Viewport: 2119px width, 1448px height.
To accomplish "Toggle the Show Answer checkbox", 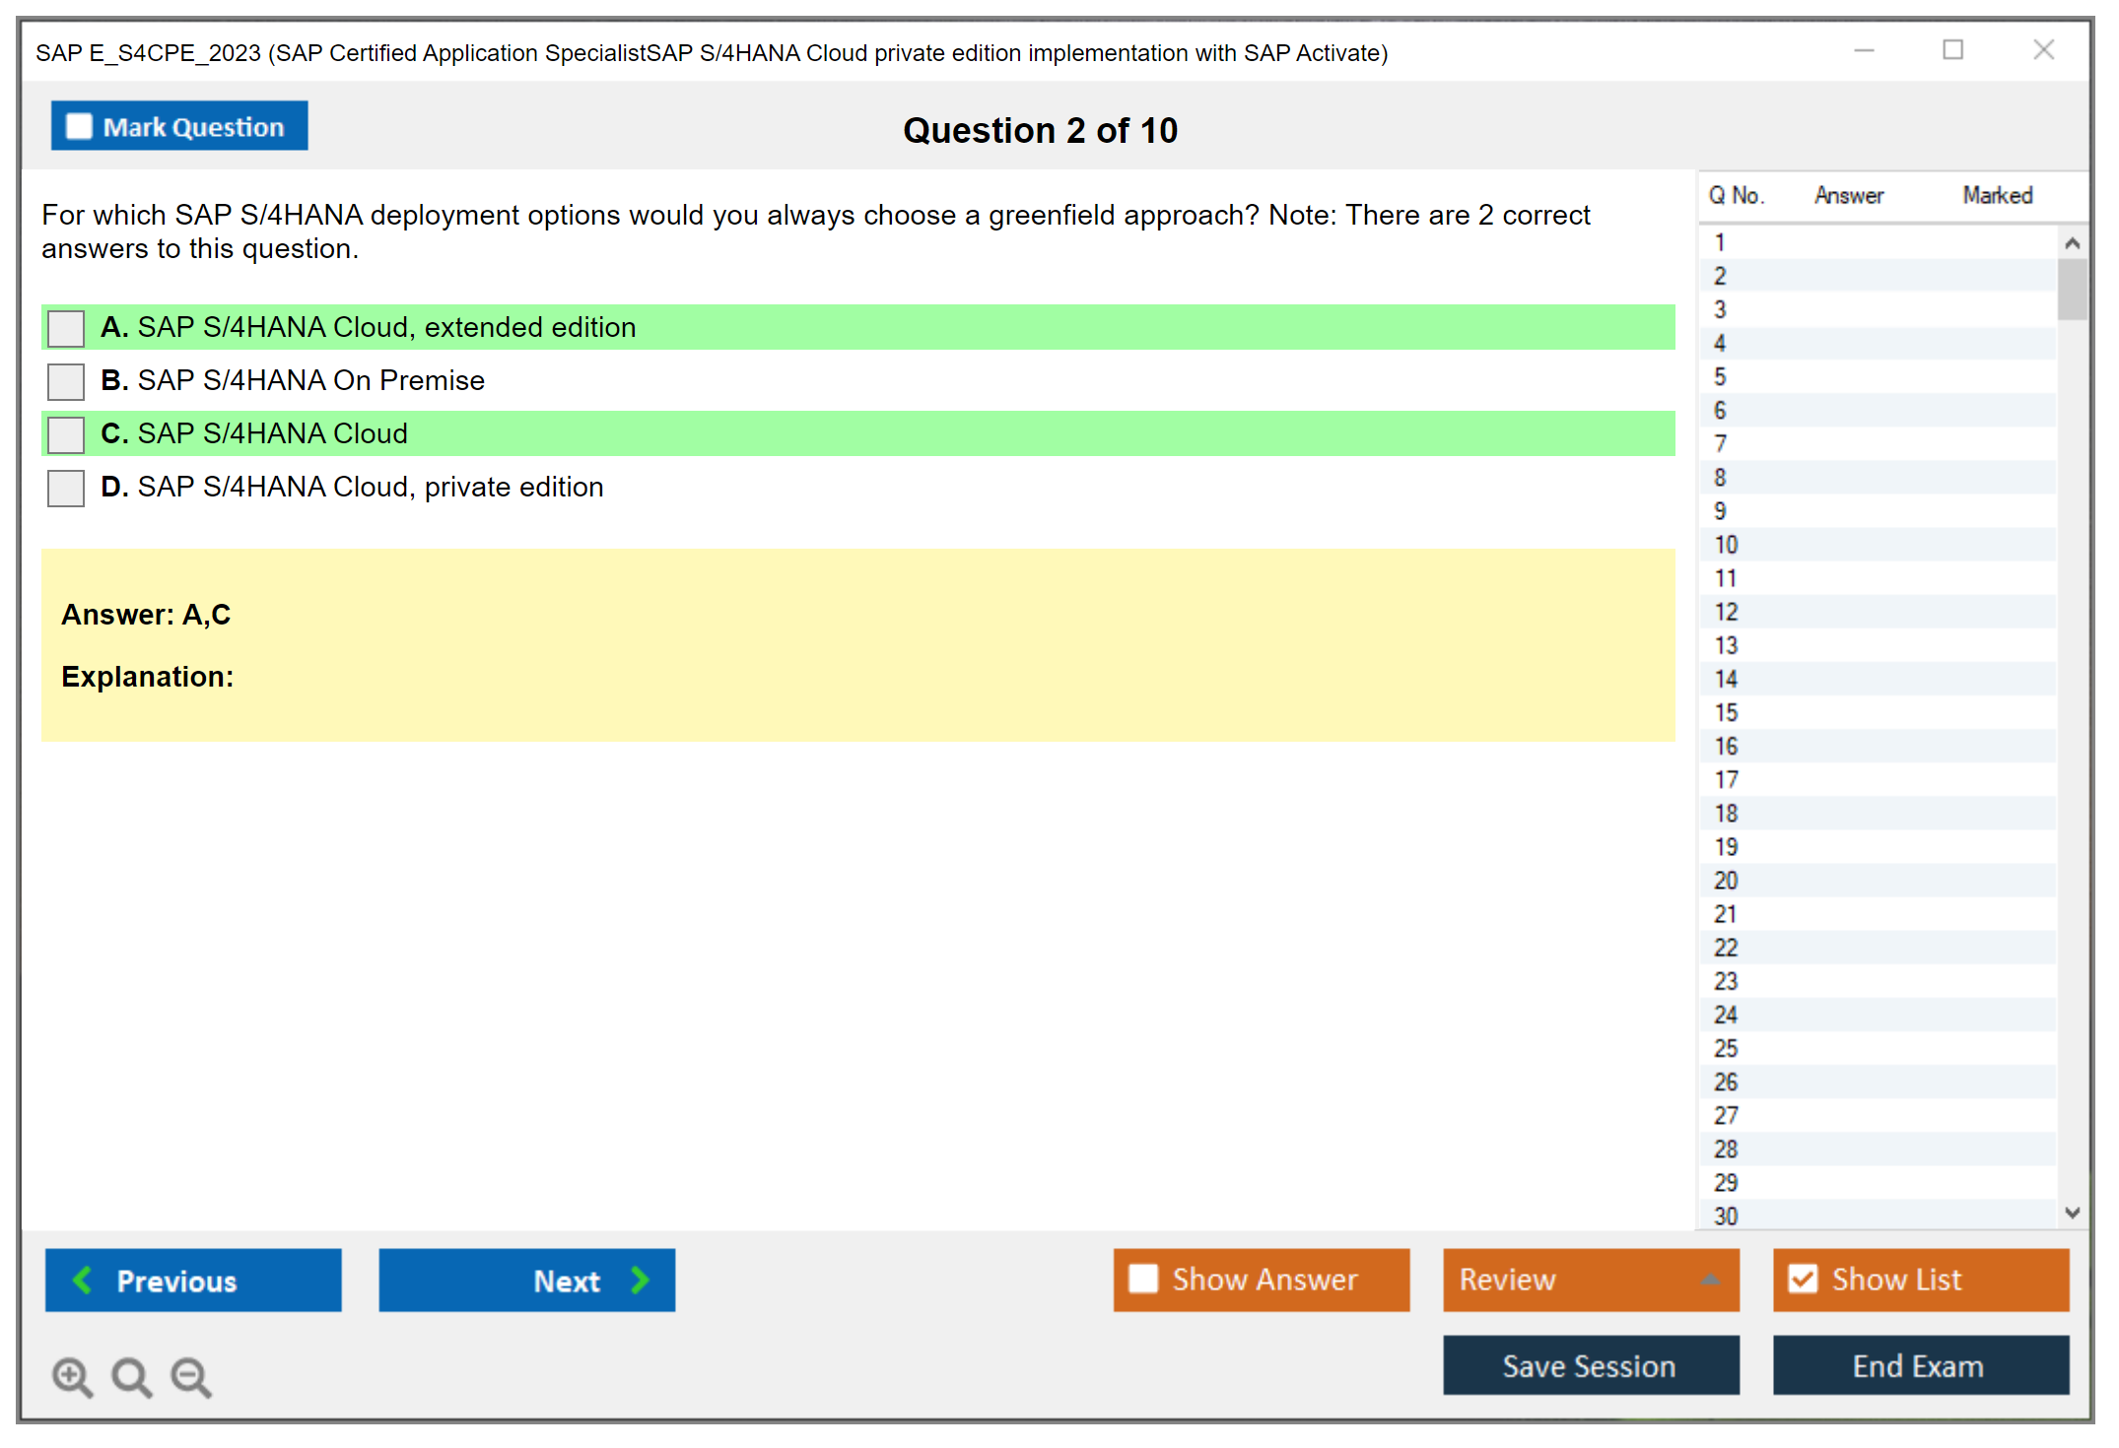I will point(1143,1279).
